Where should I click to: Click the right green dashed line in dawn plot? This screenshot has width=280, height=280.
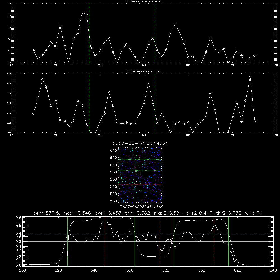coord(155,34)
